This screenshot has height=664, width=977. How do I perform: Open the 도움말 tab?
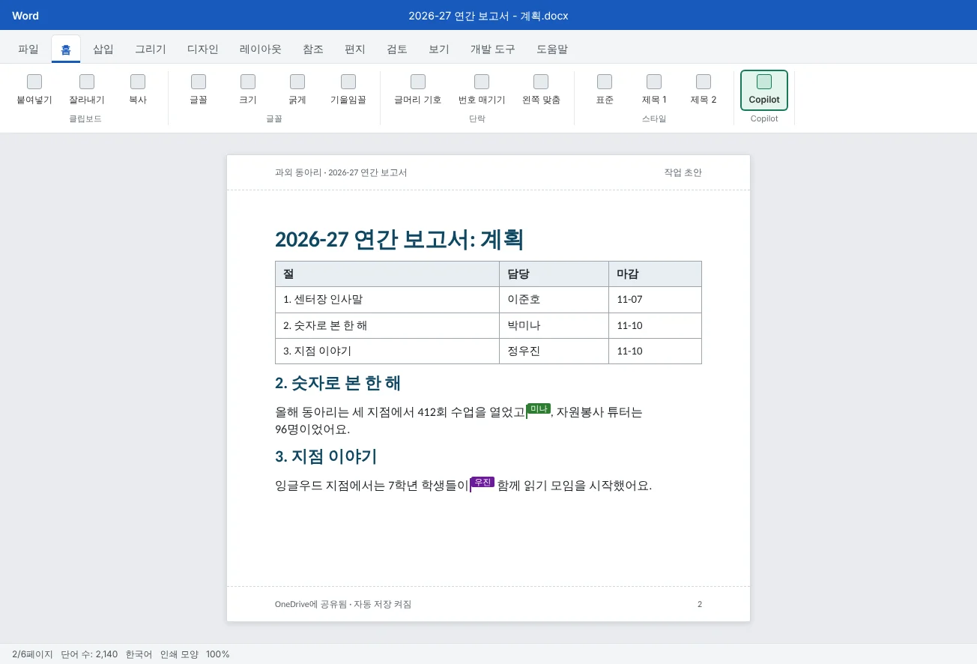point(552,49)
